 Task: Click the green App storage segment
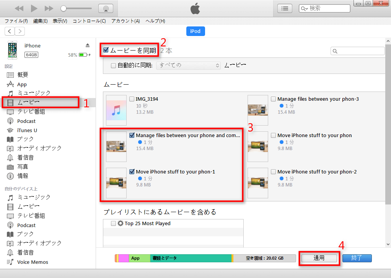click(x=139, y=258)
